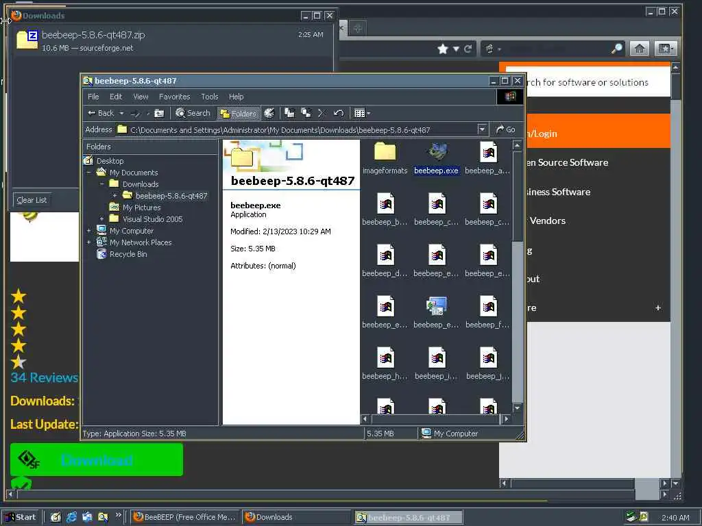The height and width of the screenshot is (526, 702).
Task: Click the Undo toolbar icon
Action: [339, 113]
